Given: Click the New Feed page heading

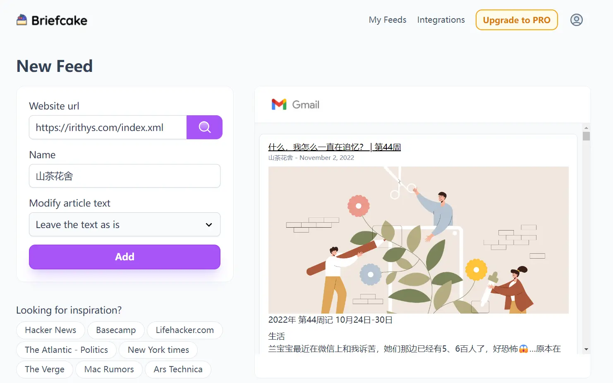Looking at the screenshot, I should (x=55, y=66).
